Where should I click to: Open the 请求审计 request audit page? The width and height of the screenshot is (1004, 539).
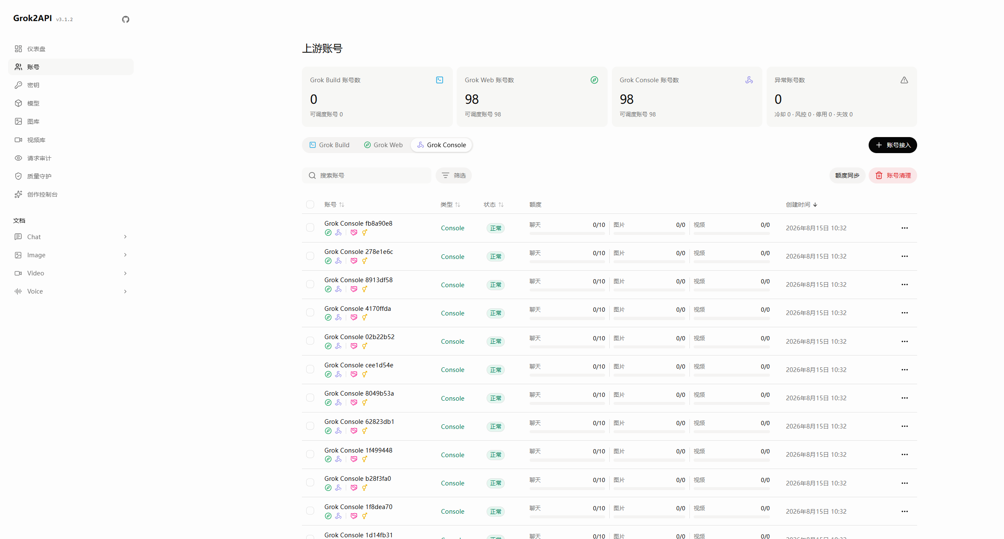pyautogui.click(x=71, y=158)
